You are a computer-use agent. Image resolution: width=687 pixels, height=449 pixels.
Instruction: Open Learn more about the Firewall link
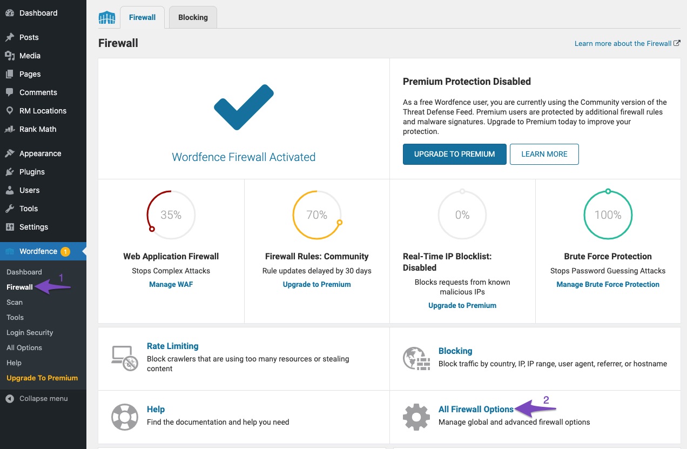(627, 43)
